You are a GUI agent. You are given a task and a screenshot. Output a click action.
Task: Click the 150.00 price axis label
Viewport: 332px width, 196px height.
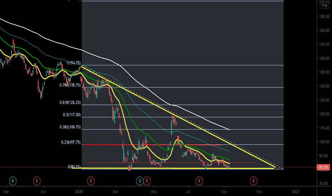click(325, 72)
